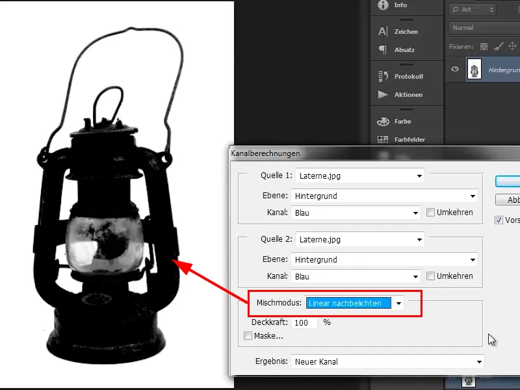This screenshot has width=520, height=390.
Task: Open the Absatz paragraph panel
Action: pos(396,50)
